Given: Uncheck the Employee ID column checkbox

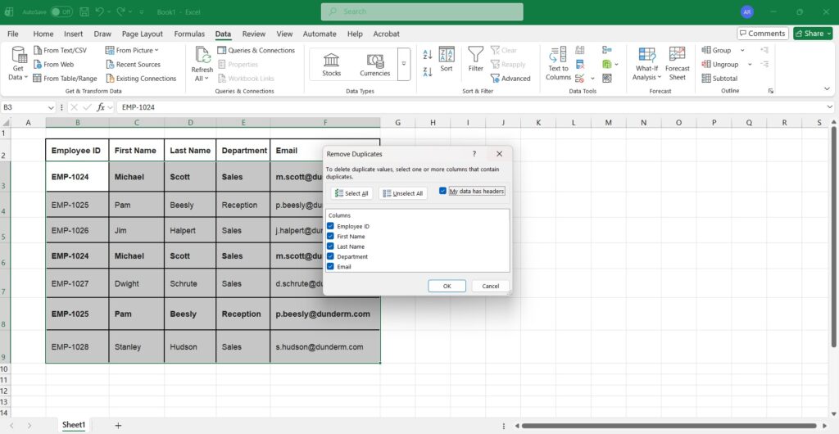Looking at the screenshot, I should tap(331, 226).
